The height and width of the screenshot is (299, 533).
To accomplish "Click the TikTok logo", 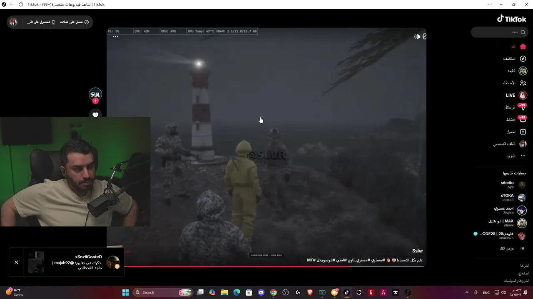I will (512, 19).
